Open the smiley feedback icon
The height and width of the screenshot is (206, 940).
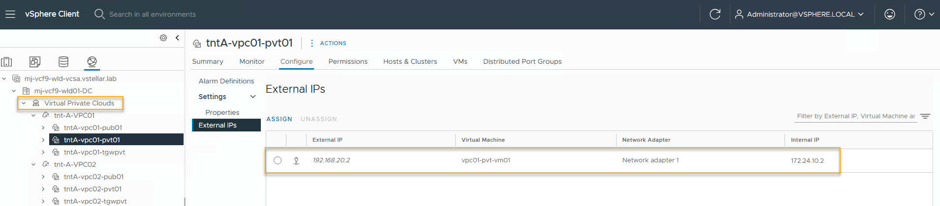(x=890, y=14)
